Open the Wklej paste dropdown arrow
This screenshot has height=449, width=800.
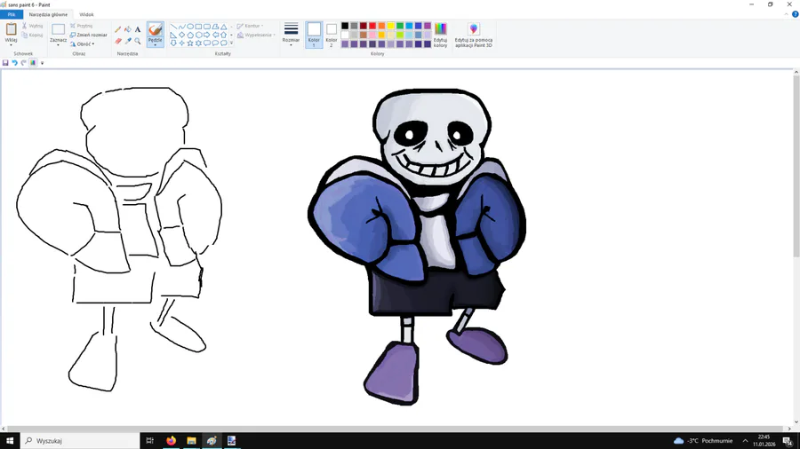tap(11, 44)
